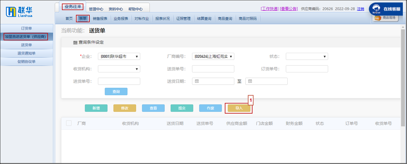The height and width of the screenshot is (164, 407).
Task: Click the 注销 logout link
Action: [x=360, y=9]
